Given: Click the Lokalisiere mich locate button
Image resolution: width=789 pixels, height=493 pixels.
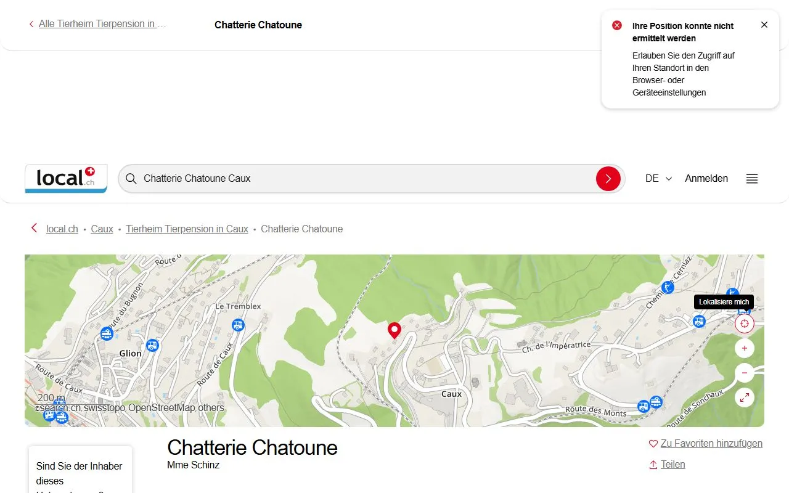Looking at the screenshot, I should click(x=744, y=323).
